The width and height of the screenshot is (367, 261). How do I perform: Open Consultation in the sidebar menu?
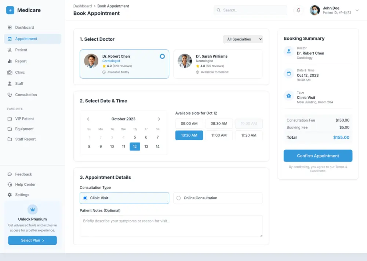pos(33,95)
